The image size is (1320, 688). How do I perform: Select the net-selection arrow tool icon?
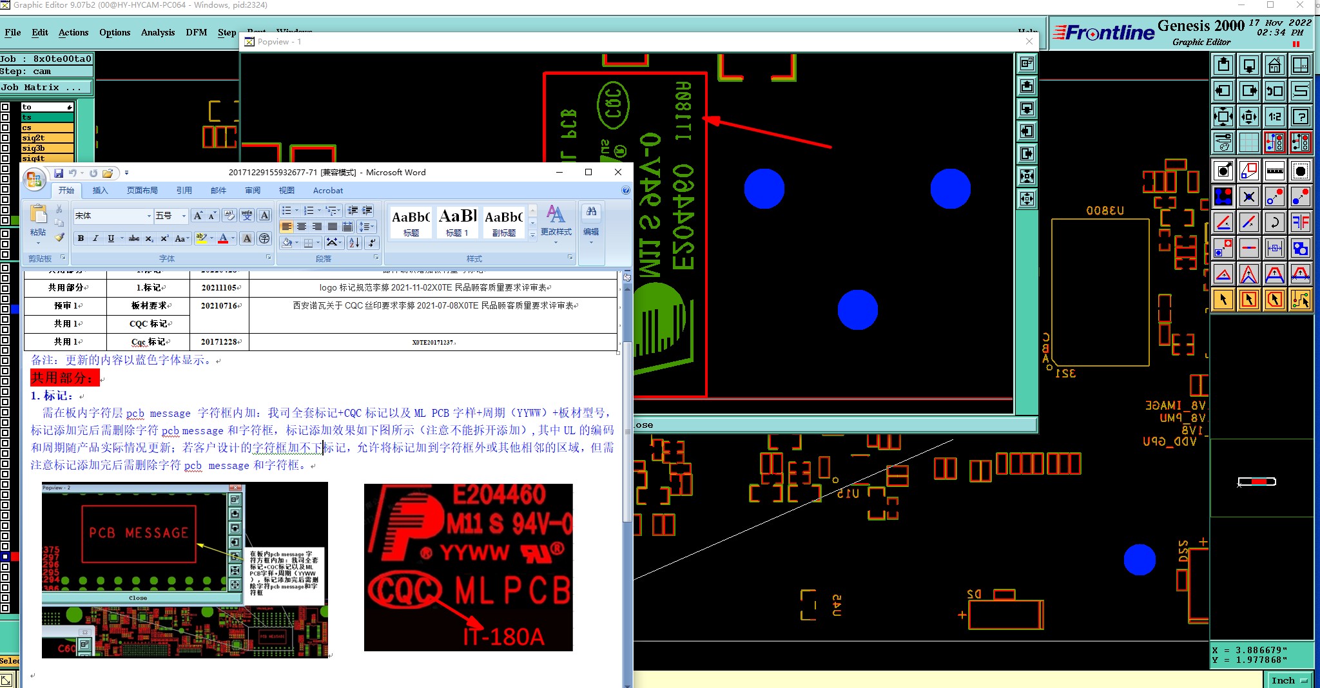coord(1301,300)
